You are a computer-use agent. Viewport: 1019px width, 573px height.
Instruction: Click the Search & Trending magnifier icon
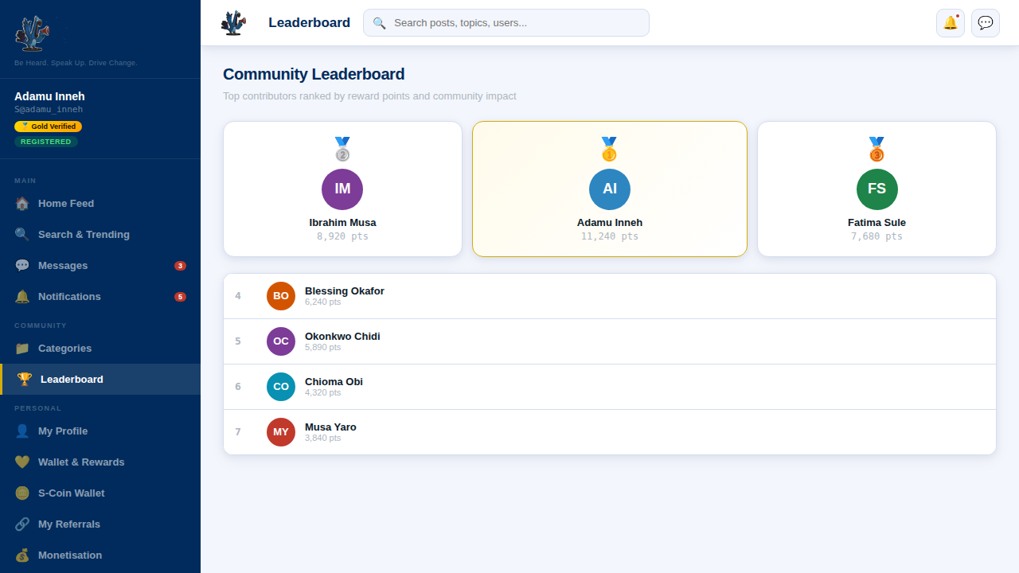22,235
